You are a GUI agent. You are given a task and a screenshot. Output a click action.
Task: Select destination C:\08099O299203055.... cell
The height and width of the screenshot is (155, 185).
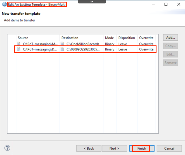[83, 49]
